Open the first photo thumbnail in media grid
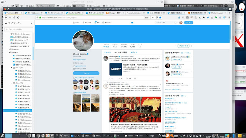 [77, 98]
